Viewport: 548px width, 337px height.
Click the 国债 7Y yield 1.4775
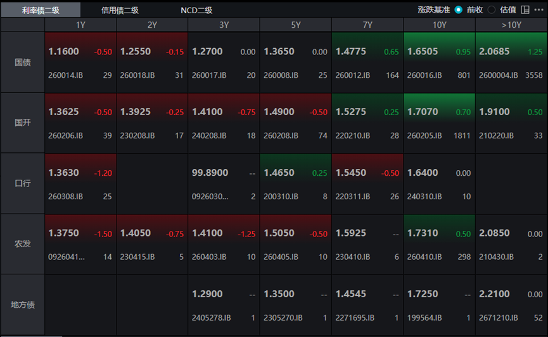[351, 52]
